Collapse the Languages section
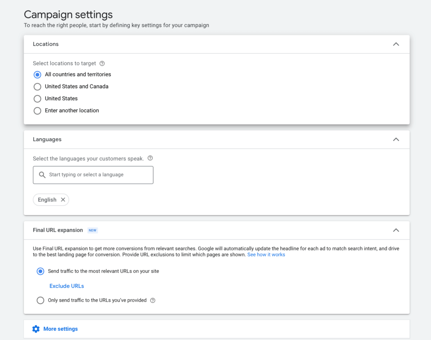431x340 pixels. [396, 140]
